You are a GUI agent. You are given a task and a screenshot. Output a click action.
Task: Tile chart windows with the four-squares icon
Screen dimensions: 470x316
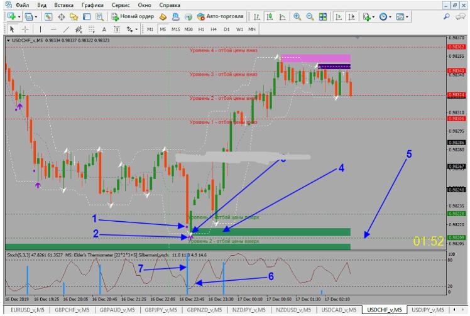tap(323, 17)
